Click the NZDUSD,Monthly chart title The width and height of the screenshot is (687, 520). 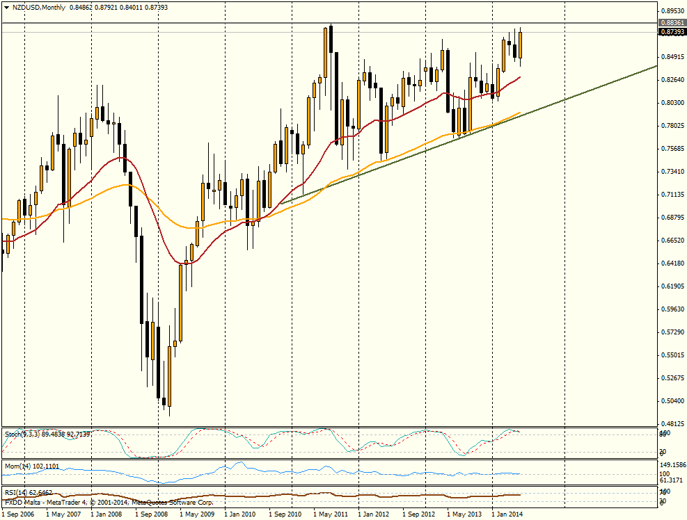point(36,7)
